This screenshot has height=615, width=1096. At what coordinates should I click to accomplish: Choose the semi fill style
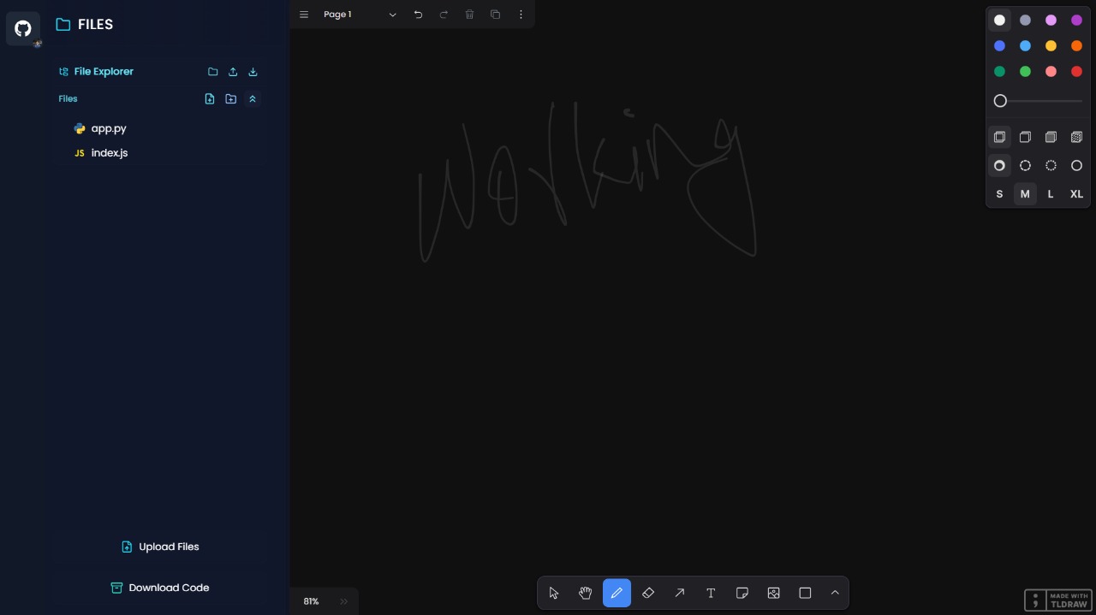pyautogui.click(x=1025, y=137)
